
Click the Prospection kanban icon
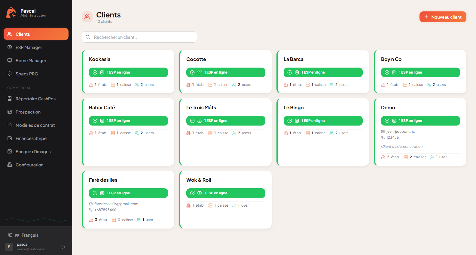pyautogui.click(x=10, y=112)
